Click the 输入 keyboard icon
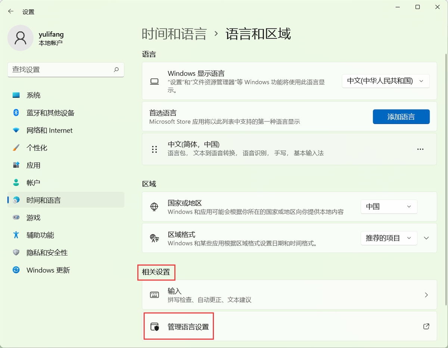448x348 pixels. (x=154, y=295)
